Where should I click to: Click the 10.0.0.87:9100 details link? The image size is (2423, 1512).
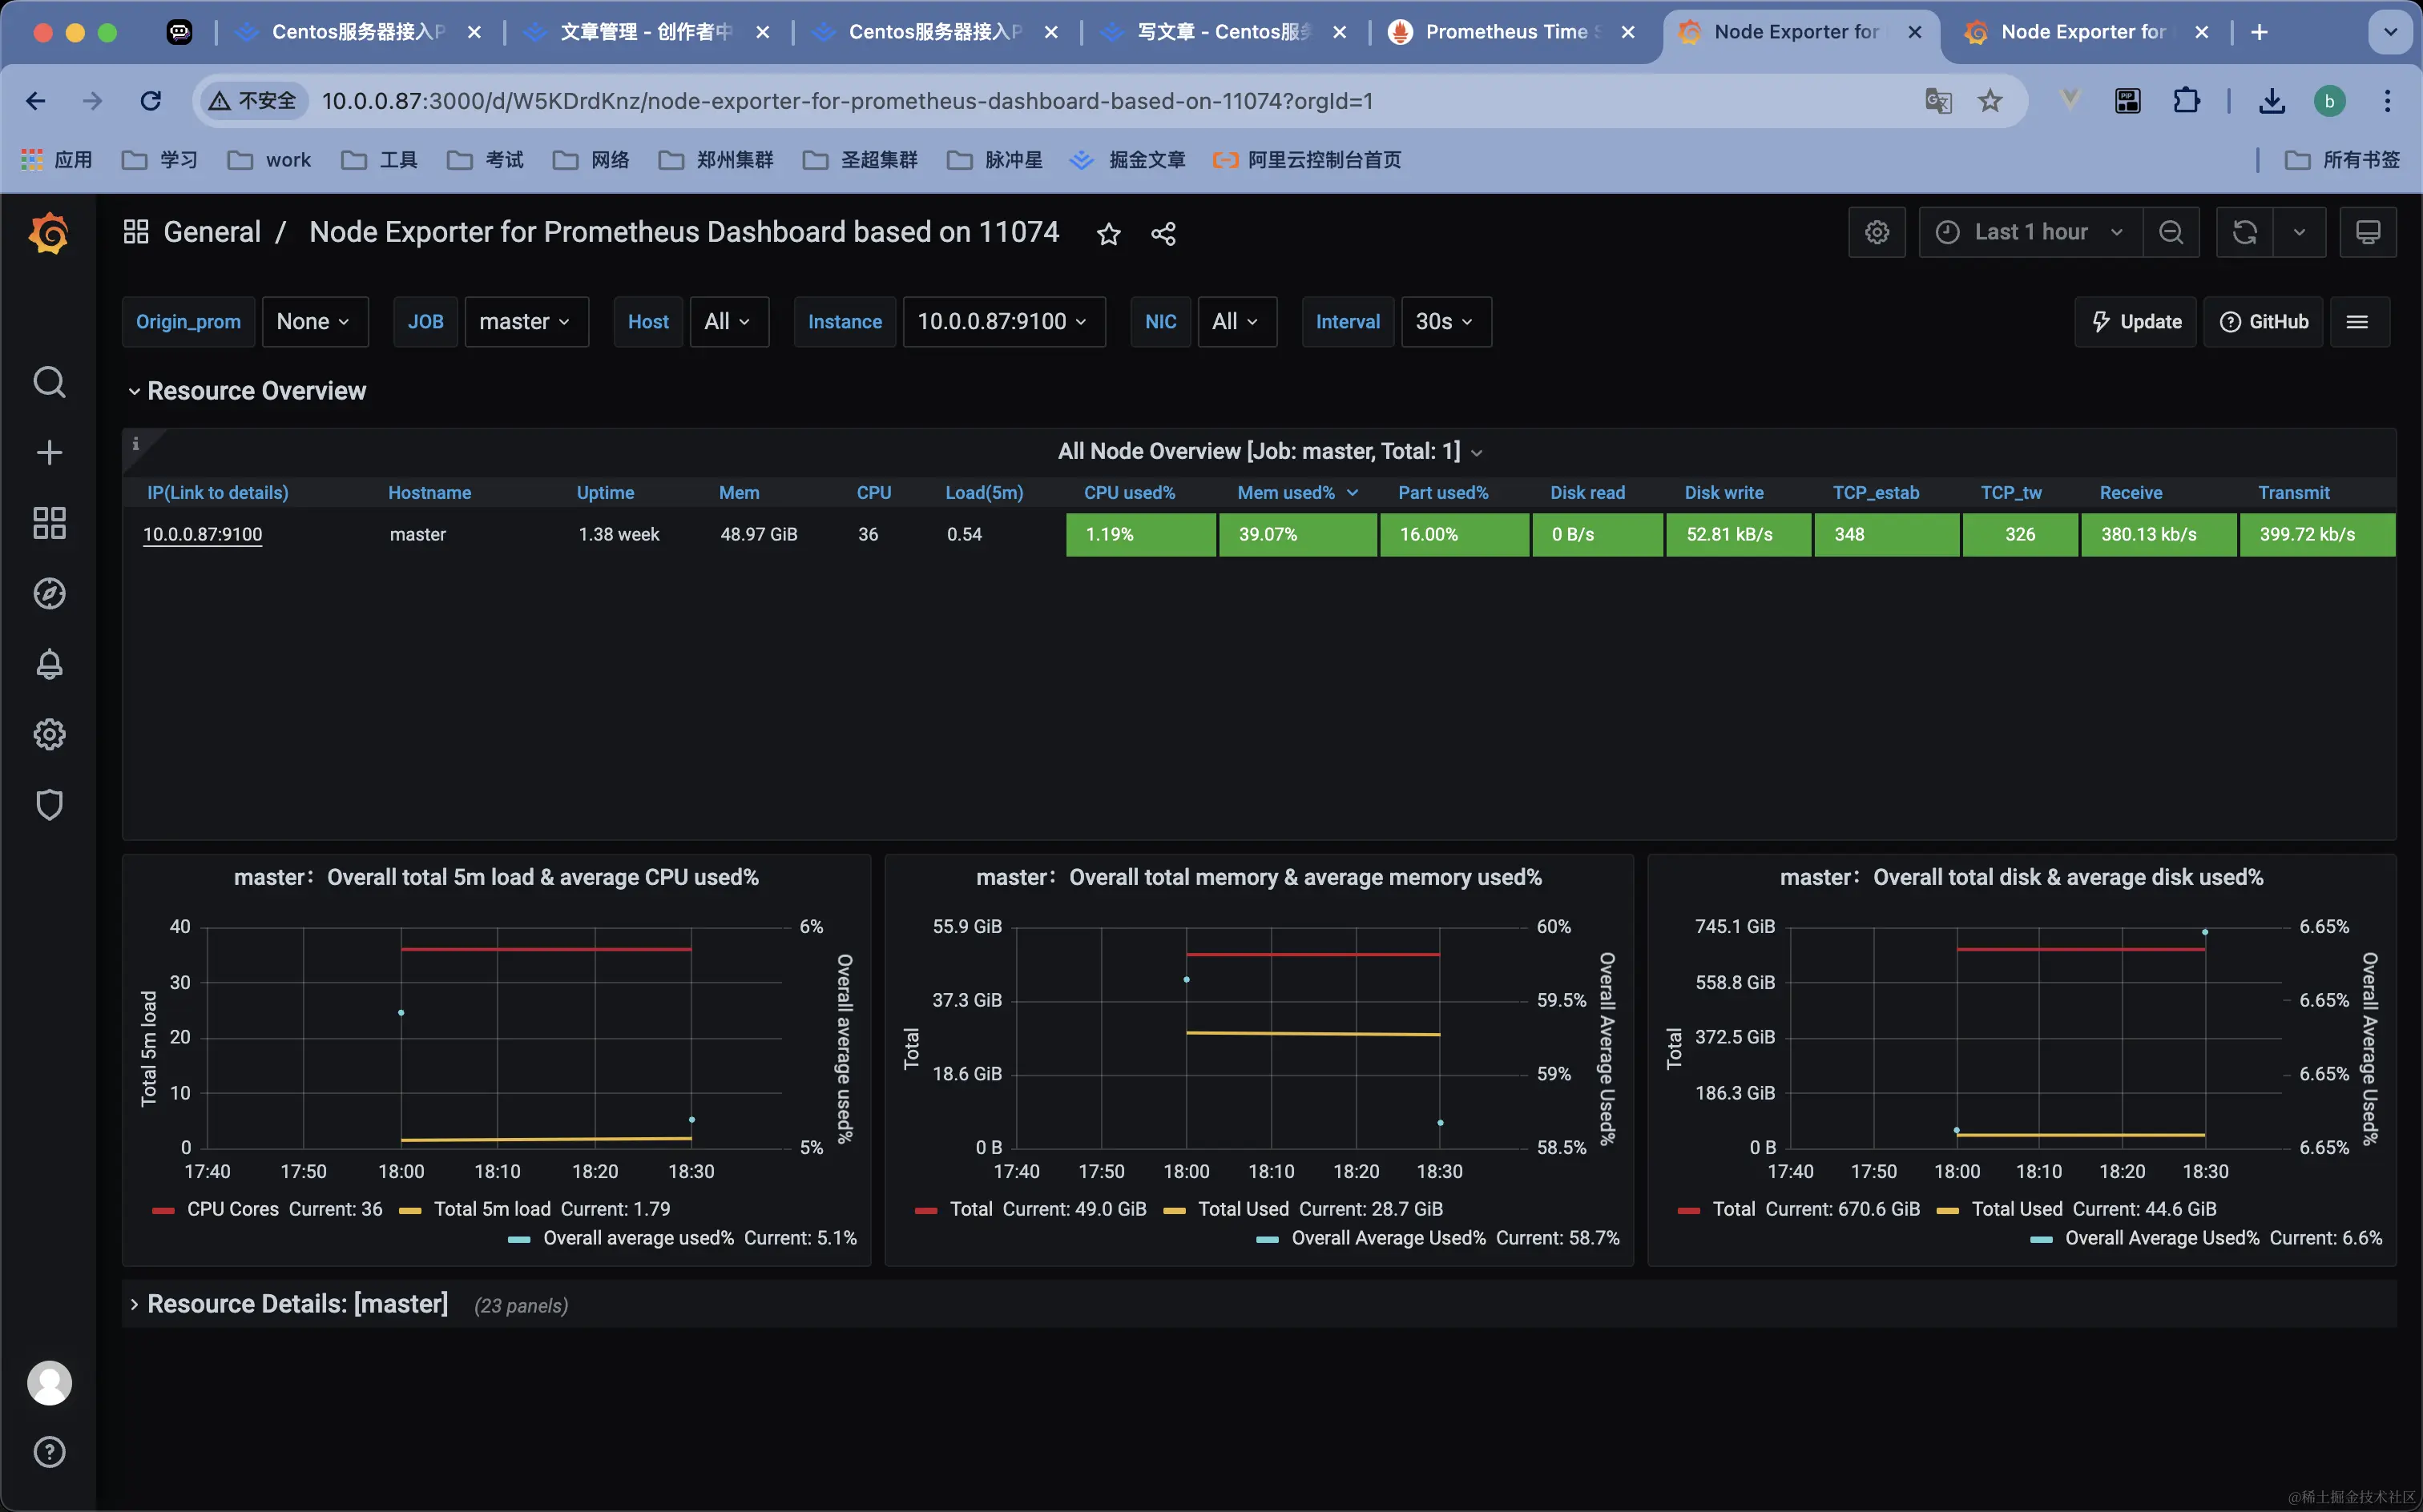tap(202, 534)
